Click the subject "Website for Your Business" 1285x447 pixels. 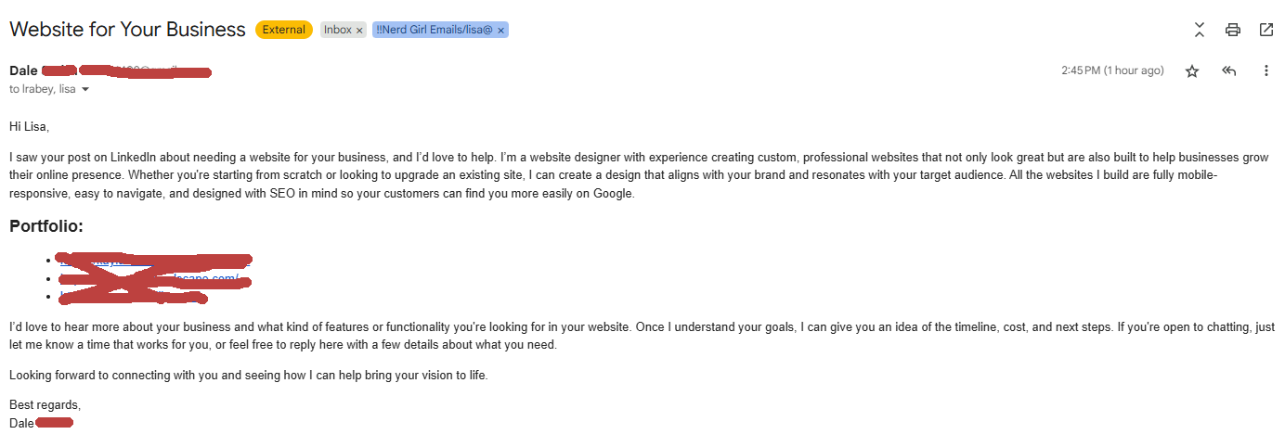pyautogui.click(x=127, y=30)
